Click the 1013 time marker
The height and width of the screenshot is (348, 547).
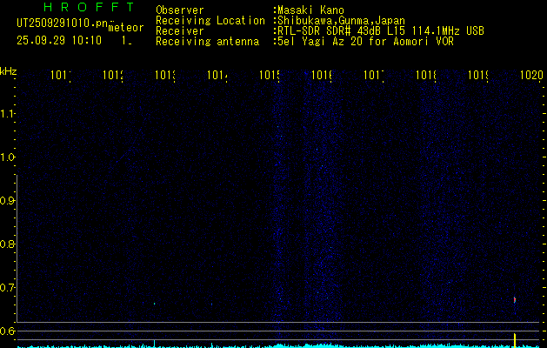[x=165, y=75]
